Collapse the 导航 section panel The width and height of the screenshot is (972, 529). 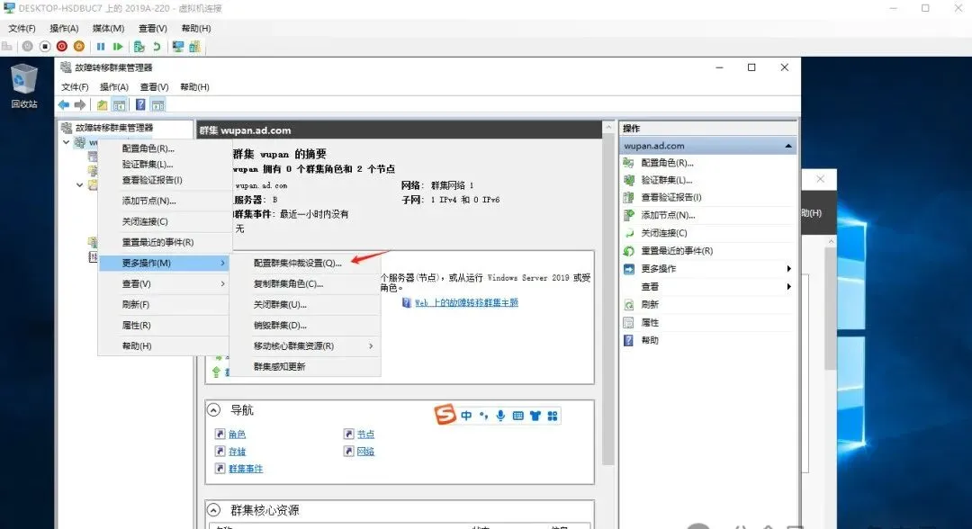point(213,410)
